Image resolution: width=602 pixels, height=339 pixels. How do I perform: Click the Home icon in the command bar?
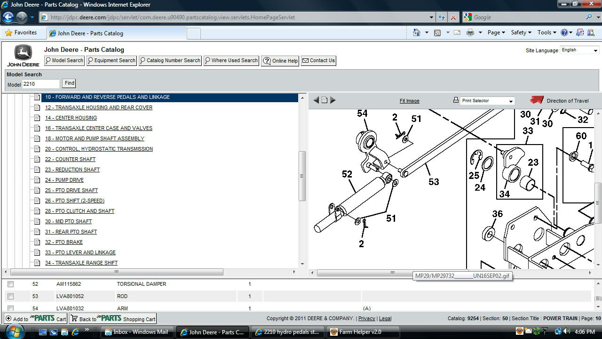[416, 32]
